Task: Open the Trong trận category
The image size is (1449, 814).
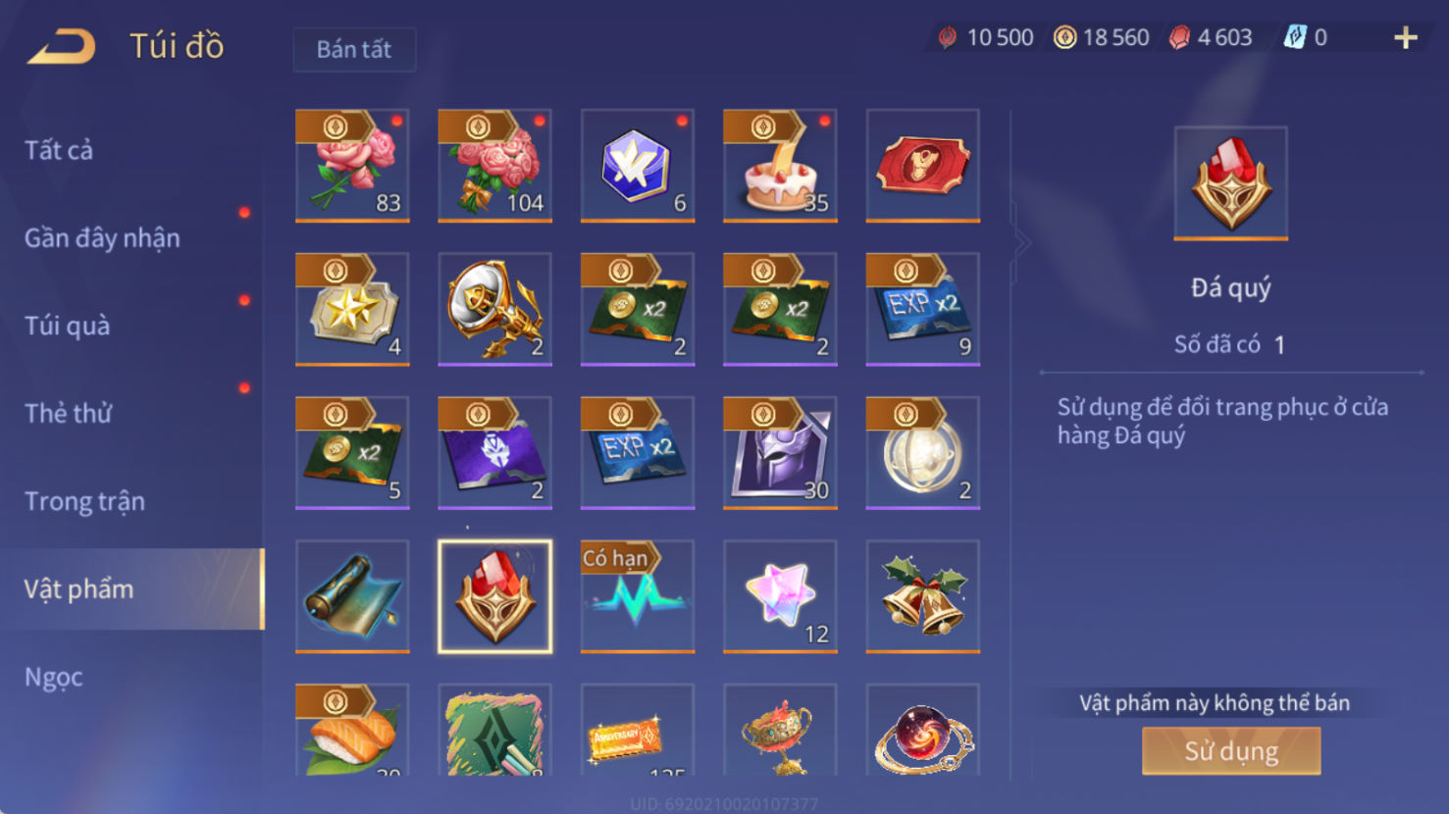Action: [x=84, y=501]
